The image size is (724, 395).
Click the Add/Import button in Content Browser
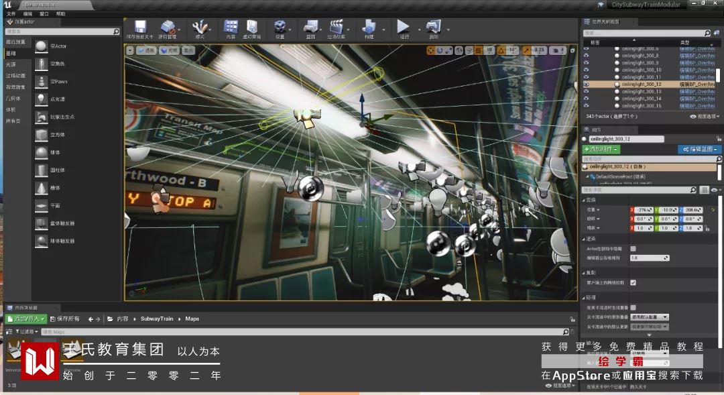pos(27,319)
